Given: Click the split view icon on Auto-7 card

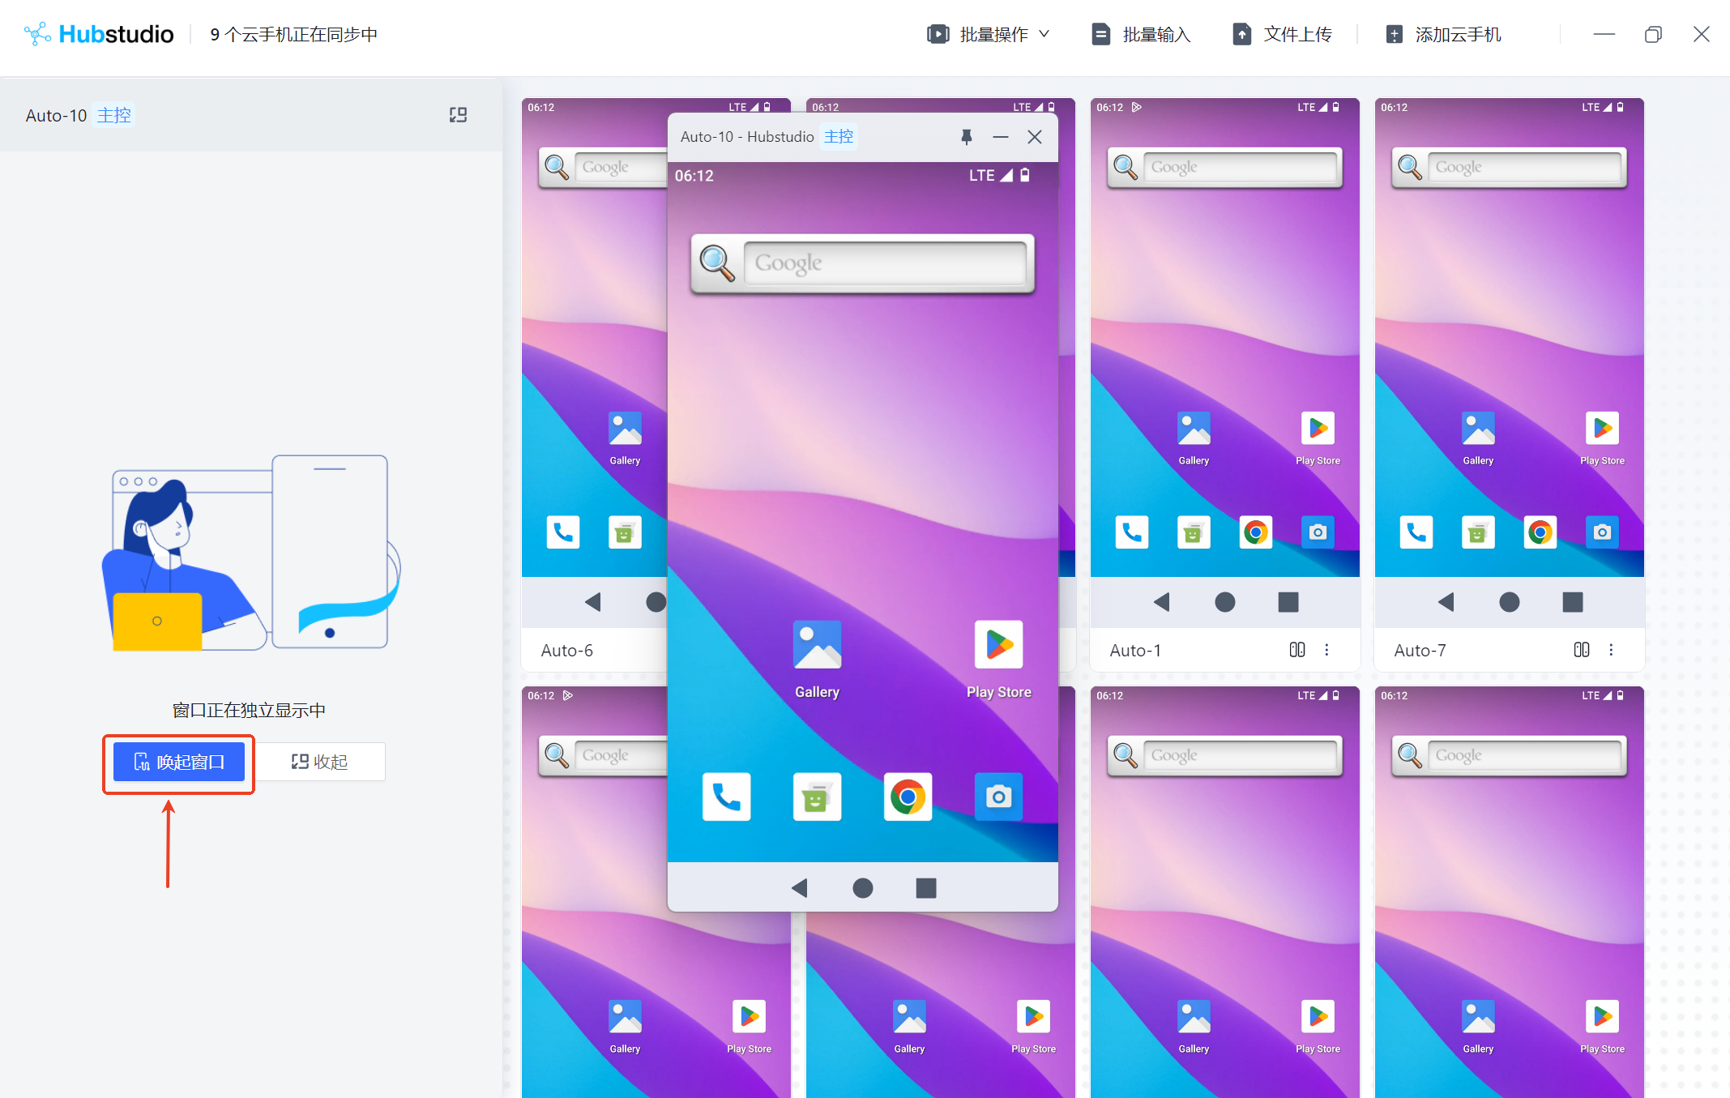Looking at the screenshot, I should [x=1582, y=650].
